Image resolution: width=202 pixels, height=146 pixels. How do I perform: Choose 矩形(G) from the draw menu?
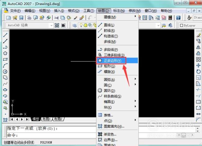(x=117, y=66)
